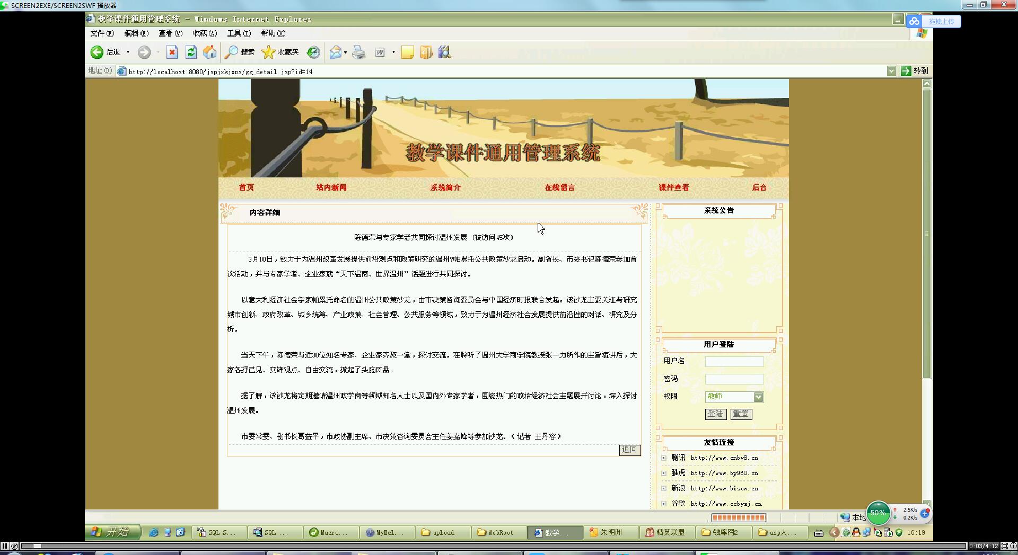Screen dimensions: 1018x555
Task: Click the 登陆 login button
Action: tap(716, 414)
